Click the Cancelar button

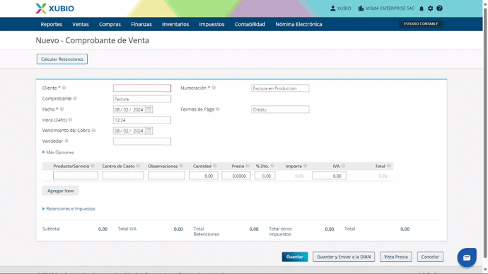pyautogui.click(x=430, y=257)
